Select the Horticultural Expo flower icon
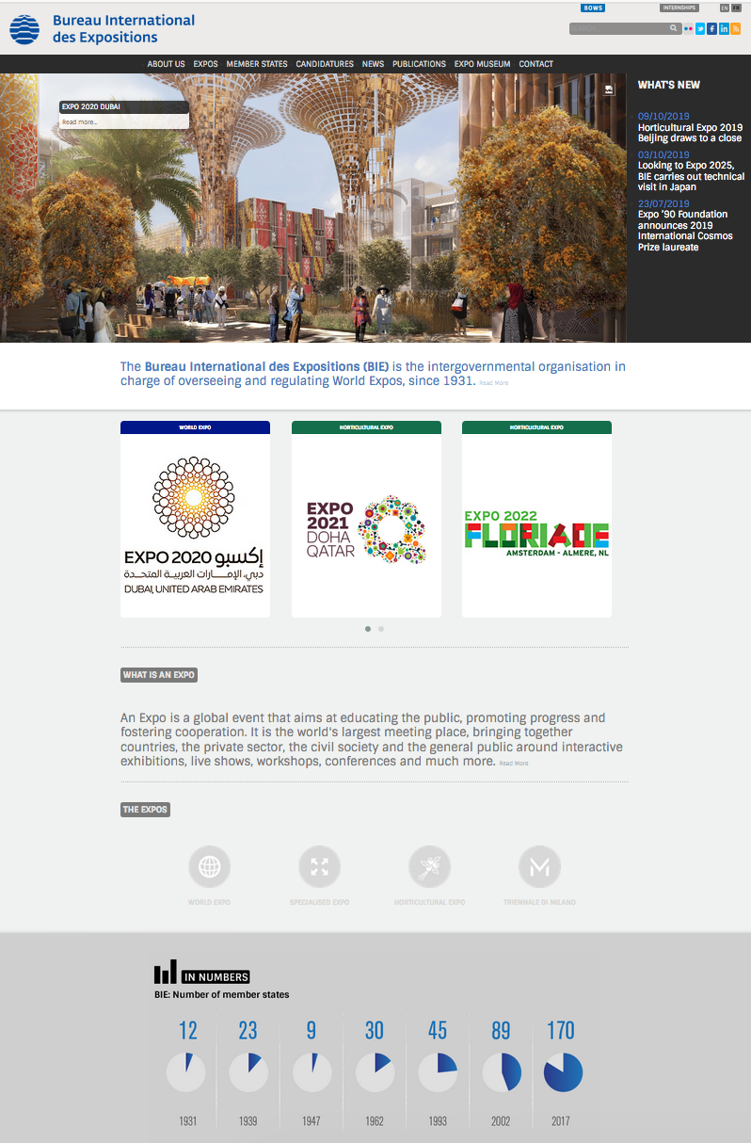The image size is (751, 1143). click(x=429, y=866)
